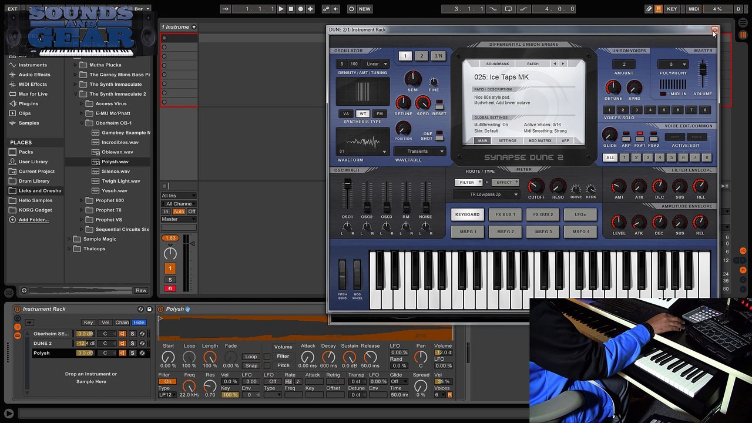Image resolution: width=752 pixels, height=423 pixels.
Task: Click the Punch-Out switch icon
Action: [x=523, y=9]
